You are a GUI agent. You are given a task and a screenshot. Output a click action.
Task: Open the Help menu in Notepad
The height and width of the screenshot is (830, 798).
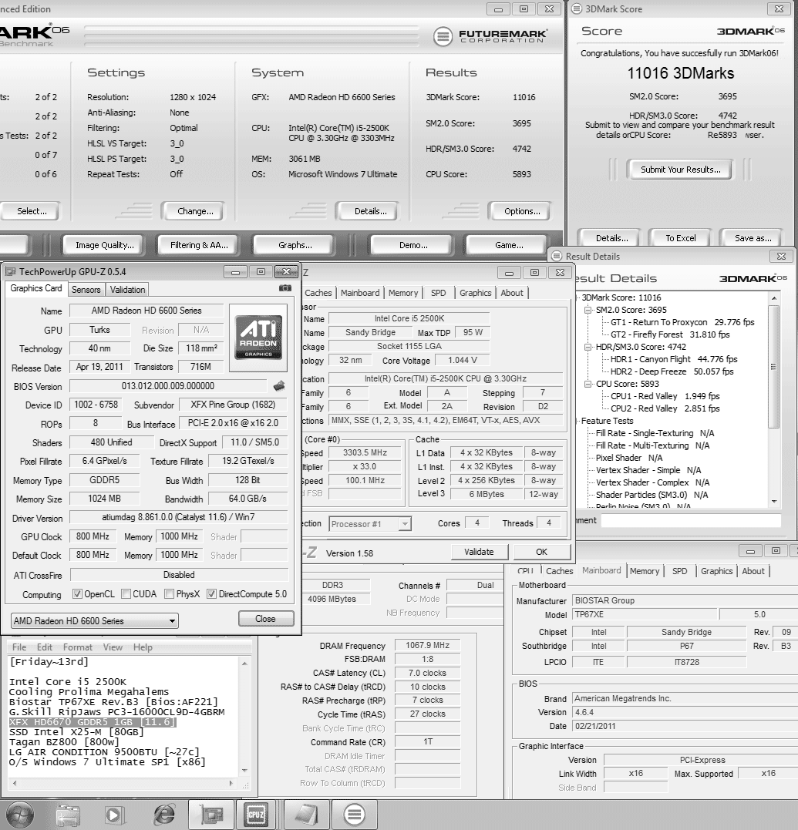click(143, 647)
